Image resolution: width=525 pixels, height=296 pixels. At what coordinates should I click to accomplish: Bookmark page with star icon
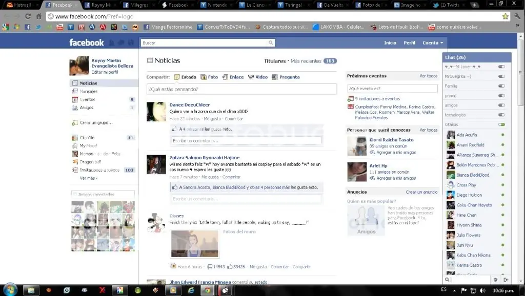[505, 16]
